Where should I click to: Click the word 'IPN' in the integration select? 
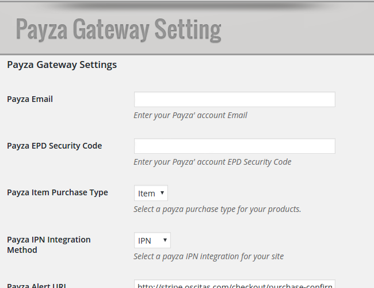point(144,241)
